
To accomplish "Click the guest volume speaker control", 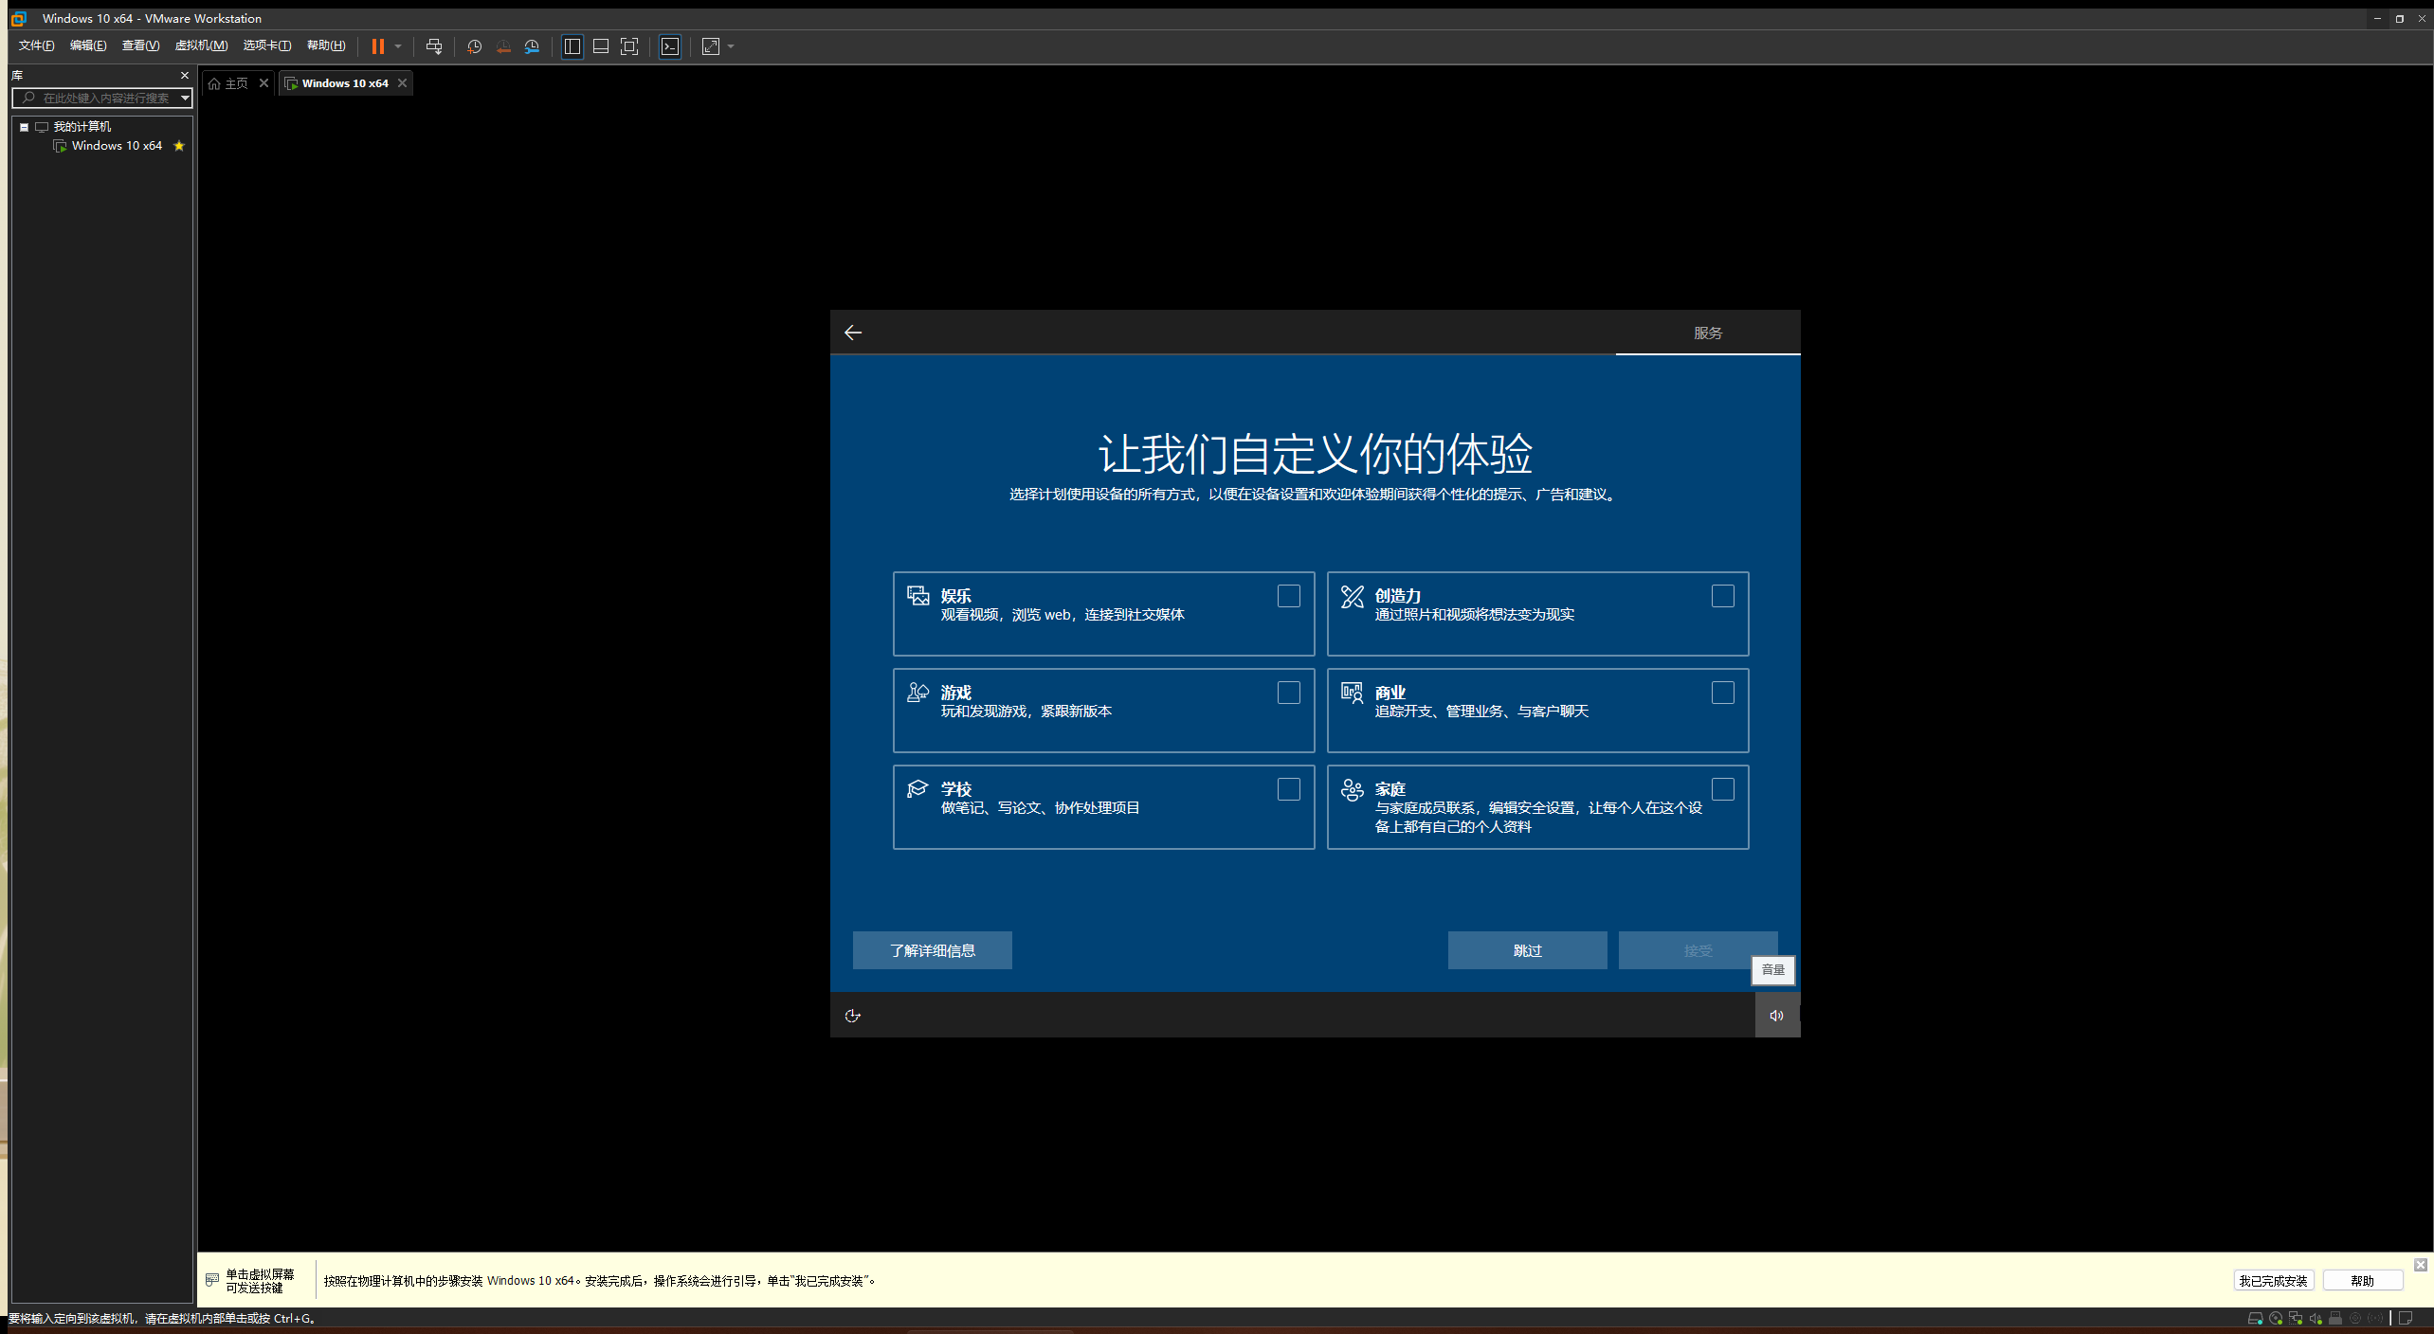I will pos(1776,1015).
